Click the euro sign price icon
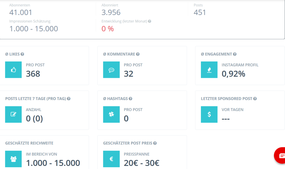Viewport: 285px width, 169px height. click(111, 159)
